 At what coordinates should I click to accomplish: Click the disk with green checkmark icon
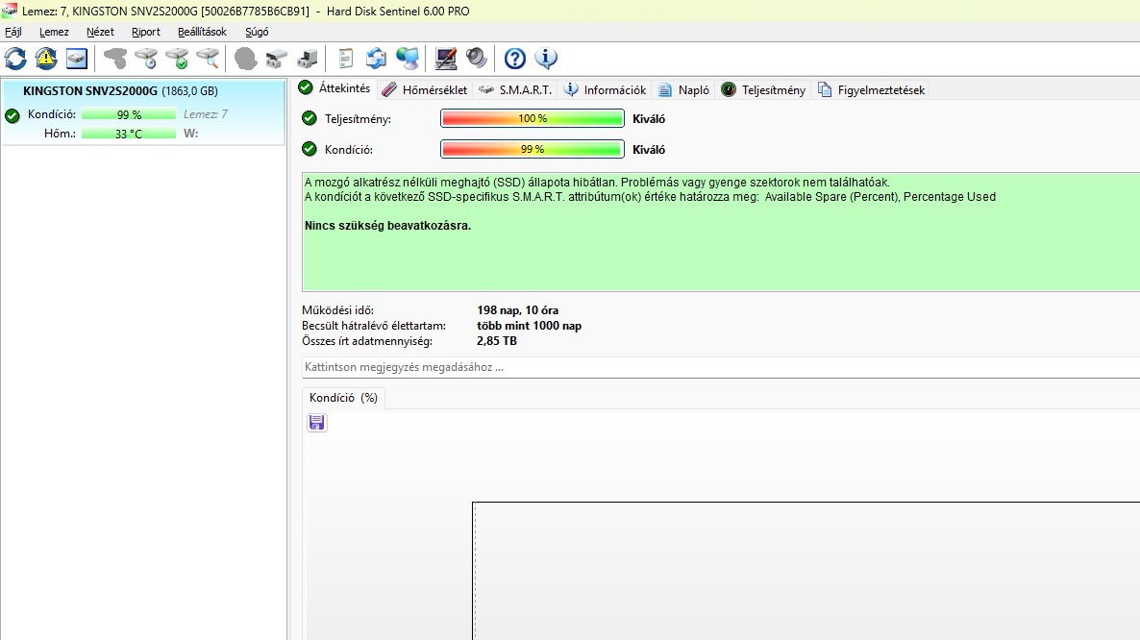(177, 58)
